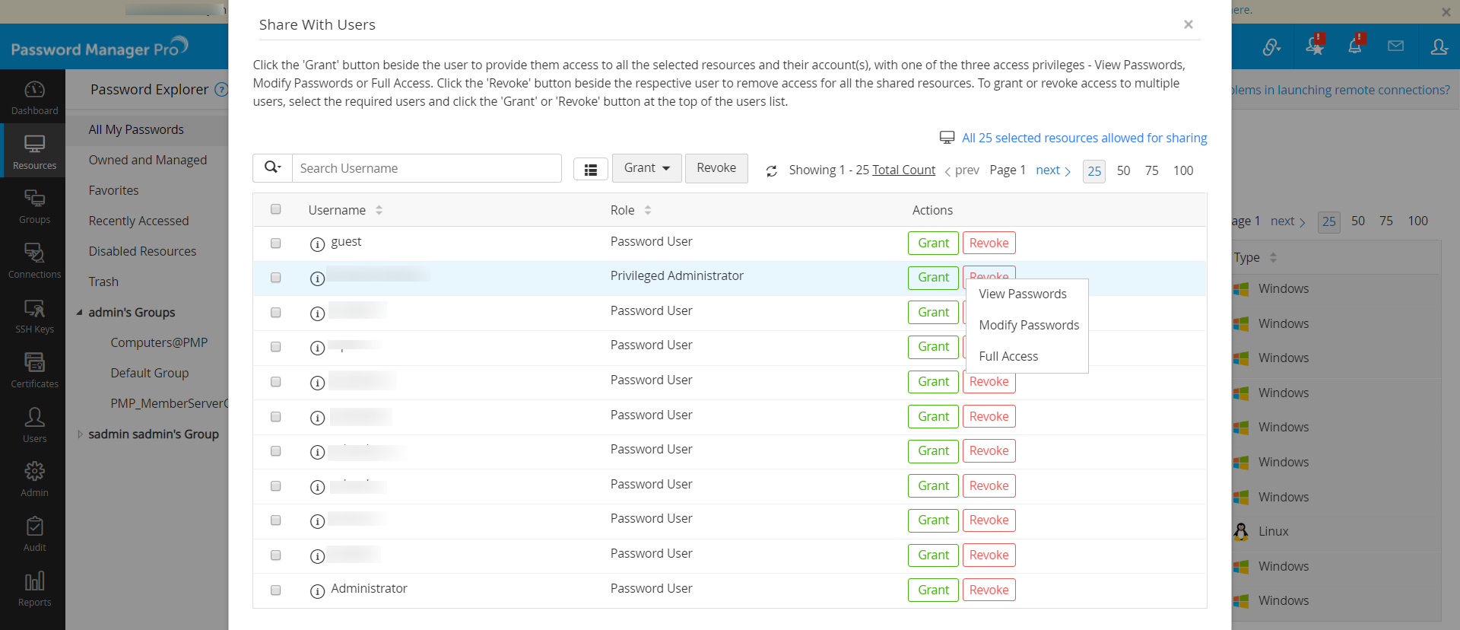
Task: Go to Certificates in the sidebar
Action: click(x=34, y=370)
